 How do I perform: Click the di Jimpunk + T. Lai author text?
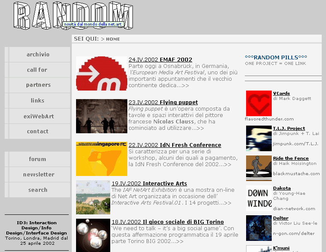(x=296, y=134)
